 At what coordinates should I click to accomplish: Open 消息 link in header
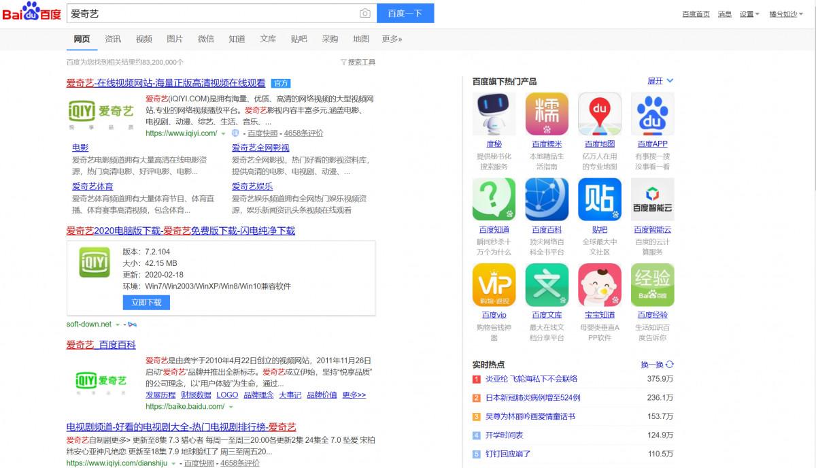click(x=725, y=14)
